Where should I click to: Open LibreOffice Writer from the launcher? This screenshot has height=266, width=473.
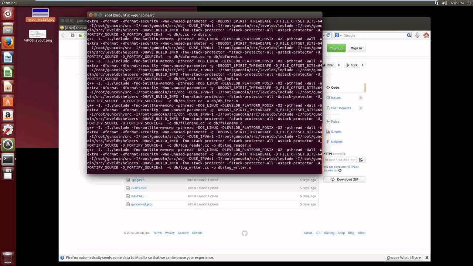coord(8,57)
